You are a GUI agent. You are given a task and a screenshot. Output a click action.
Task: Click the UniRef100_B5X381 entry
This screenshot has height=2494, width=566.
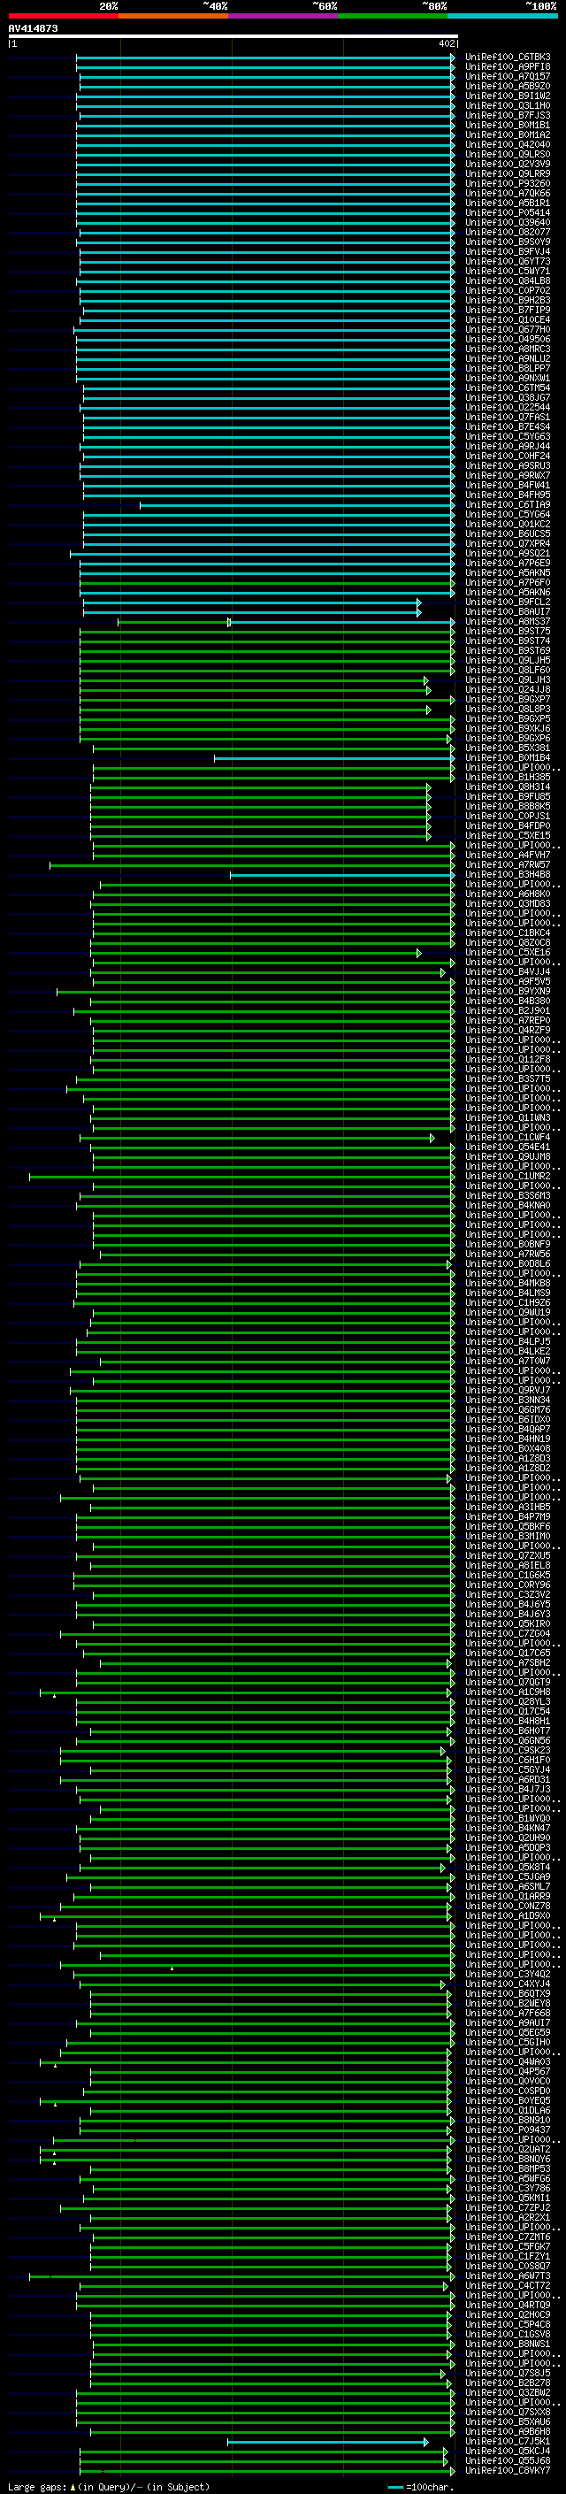(507, 748)
